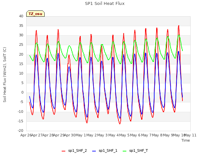Click the green sp1_SHF_T legend swatch
Screen dimensions: 210x157
[x=125, y=151]
